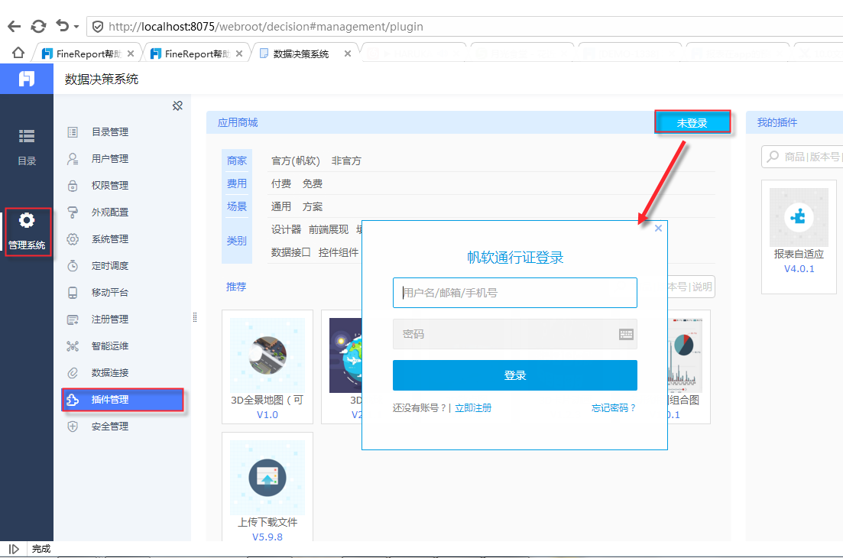Screen dimensions: 843x558
Task: Select the 数据接口 category
Action: 291,252
